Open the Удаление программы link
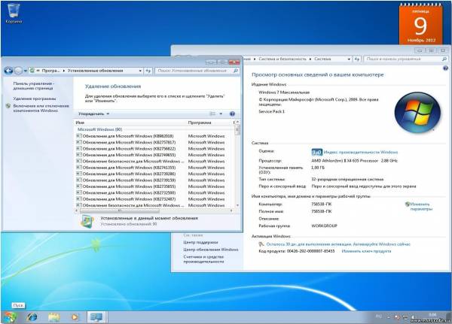Image resolution: width=452 pixels, height=324 pixels. point(35,98)
